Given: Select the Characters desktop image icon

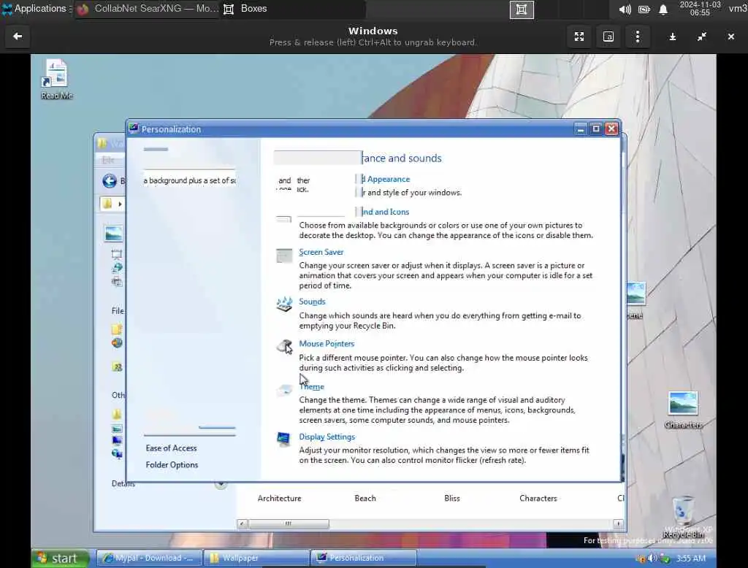Looking at the screenshot, I should (x=683, y=409).
